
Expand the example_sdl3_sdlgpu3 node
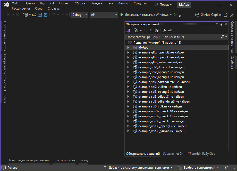(x=128, y=97)
